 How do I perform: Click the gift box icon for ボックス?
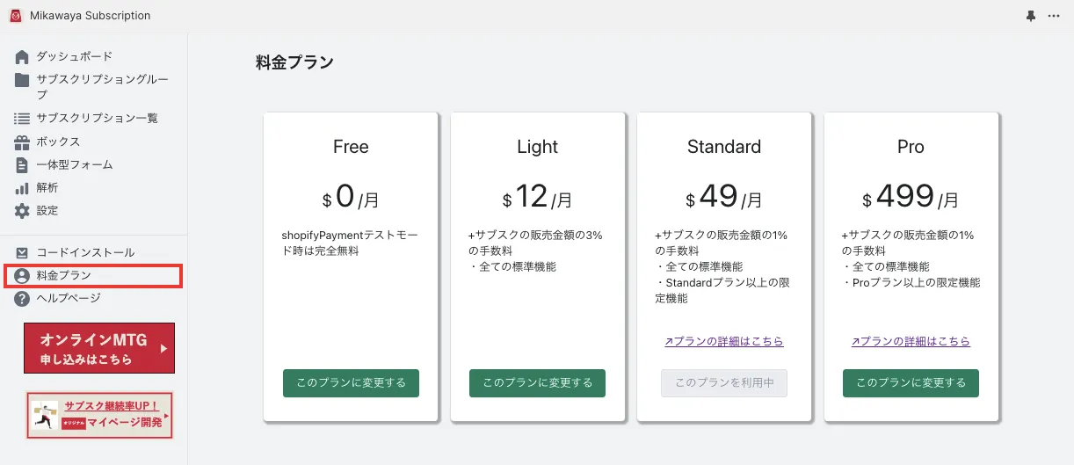click(22, 142)
